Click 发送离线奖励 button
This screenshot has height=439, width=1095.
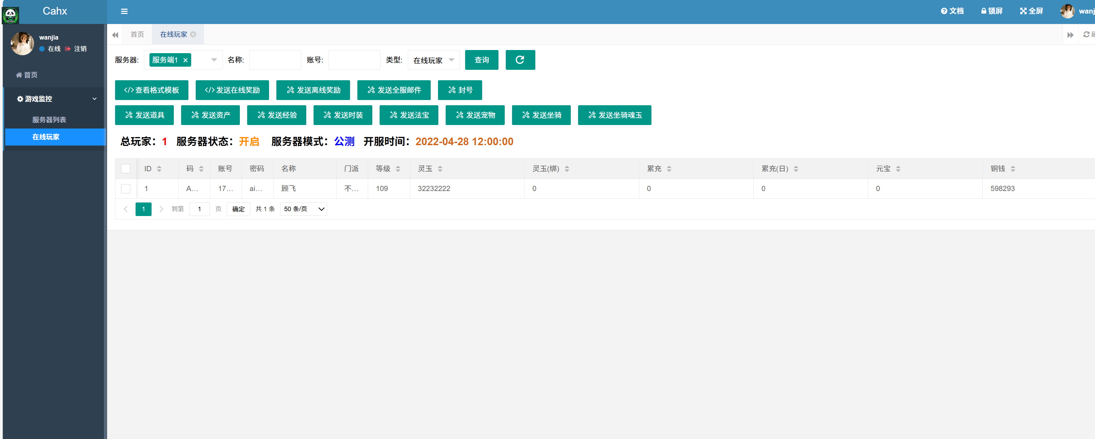(x=313, y=90)
